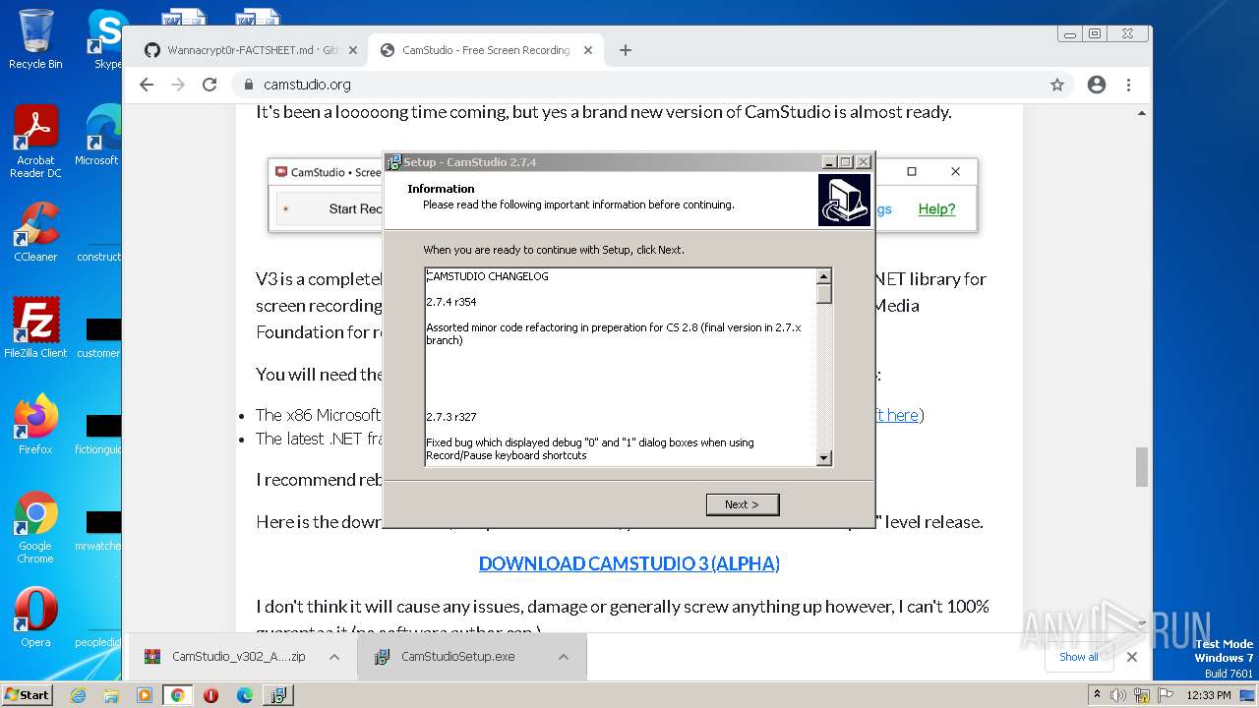Image resolution: width=1259 pixels, height=708 pixels.
Task: Close the Wannacrypt0r-FACTSHEET tab
Action: [x=352, y=50]
